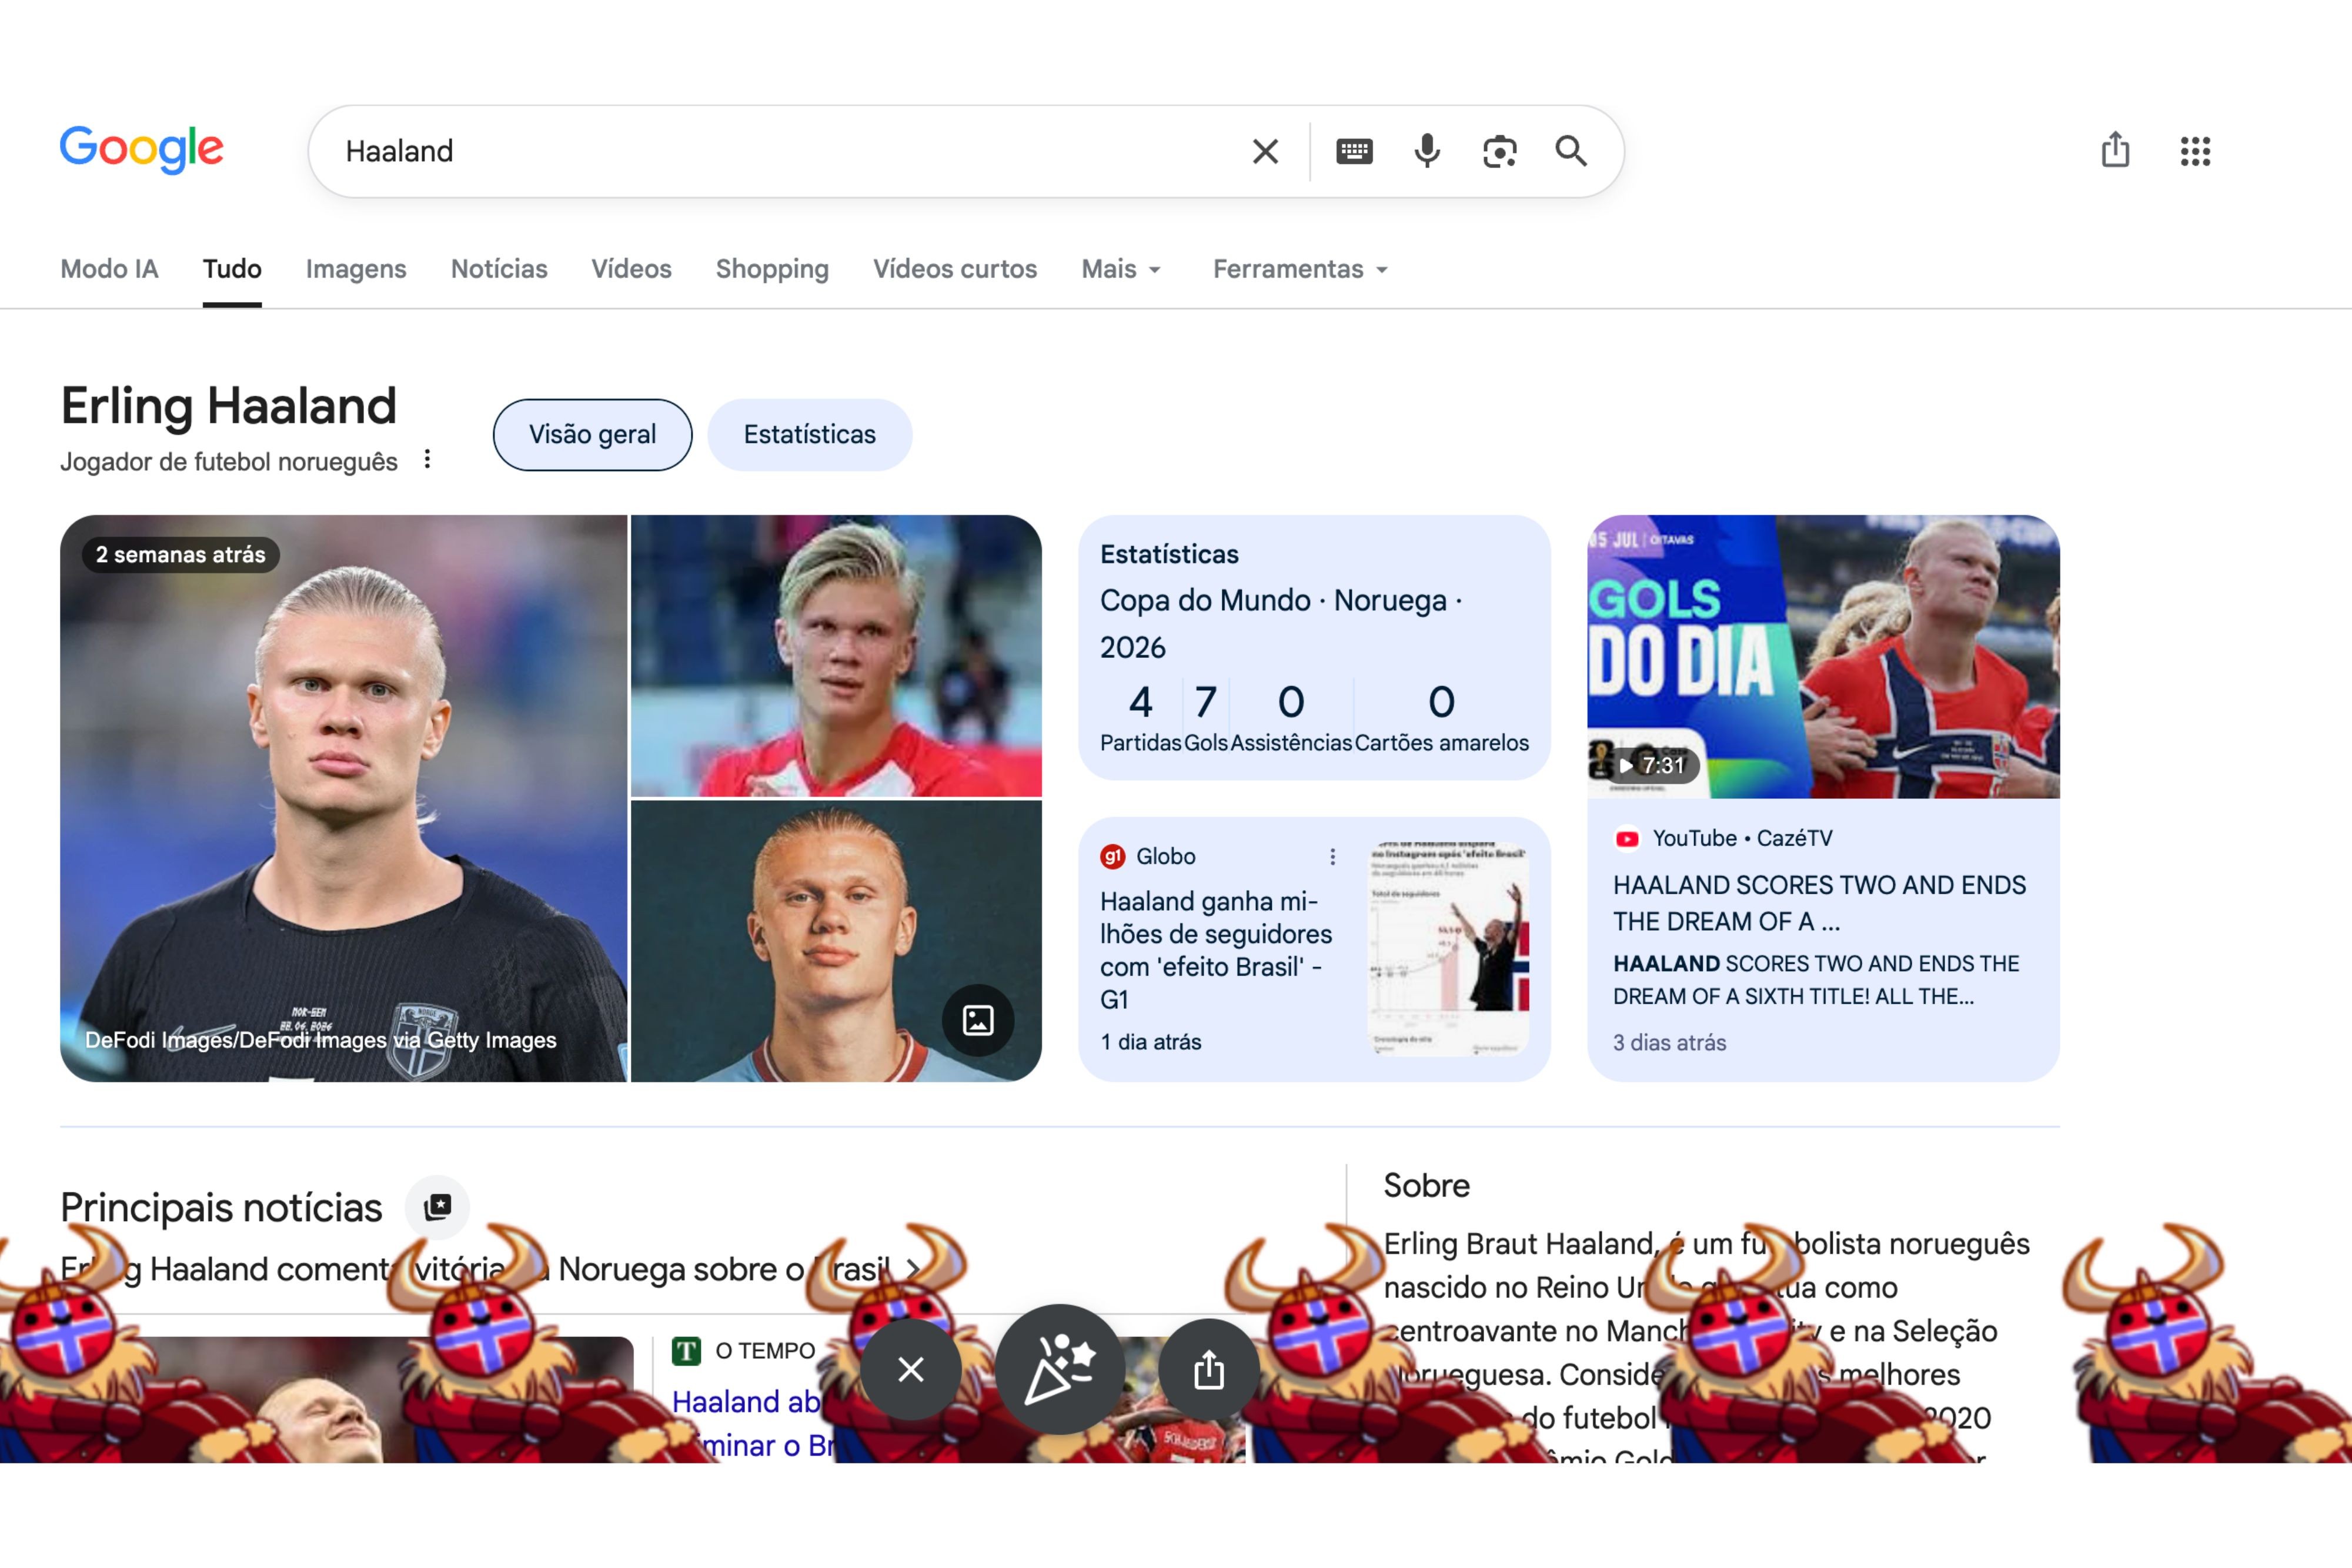This screenshot has width=2352, height=1568.
Task: Select the Tudo tab
Action: pyautogui.click(x=232, y=269)
